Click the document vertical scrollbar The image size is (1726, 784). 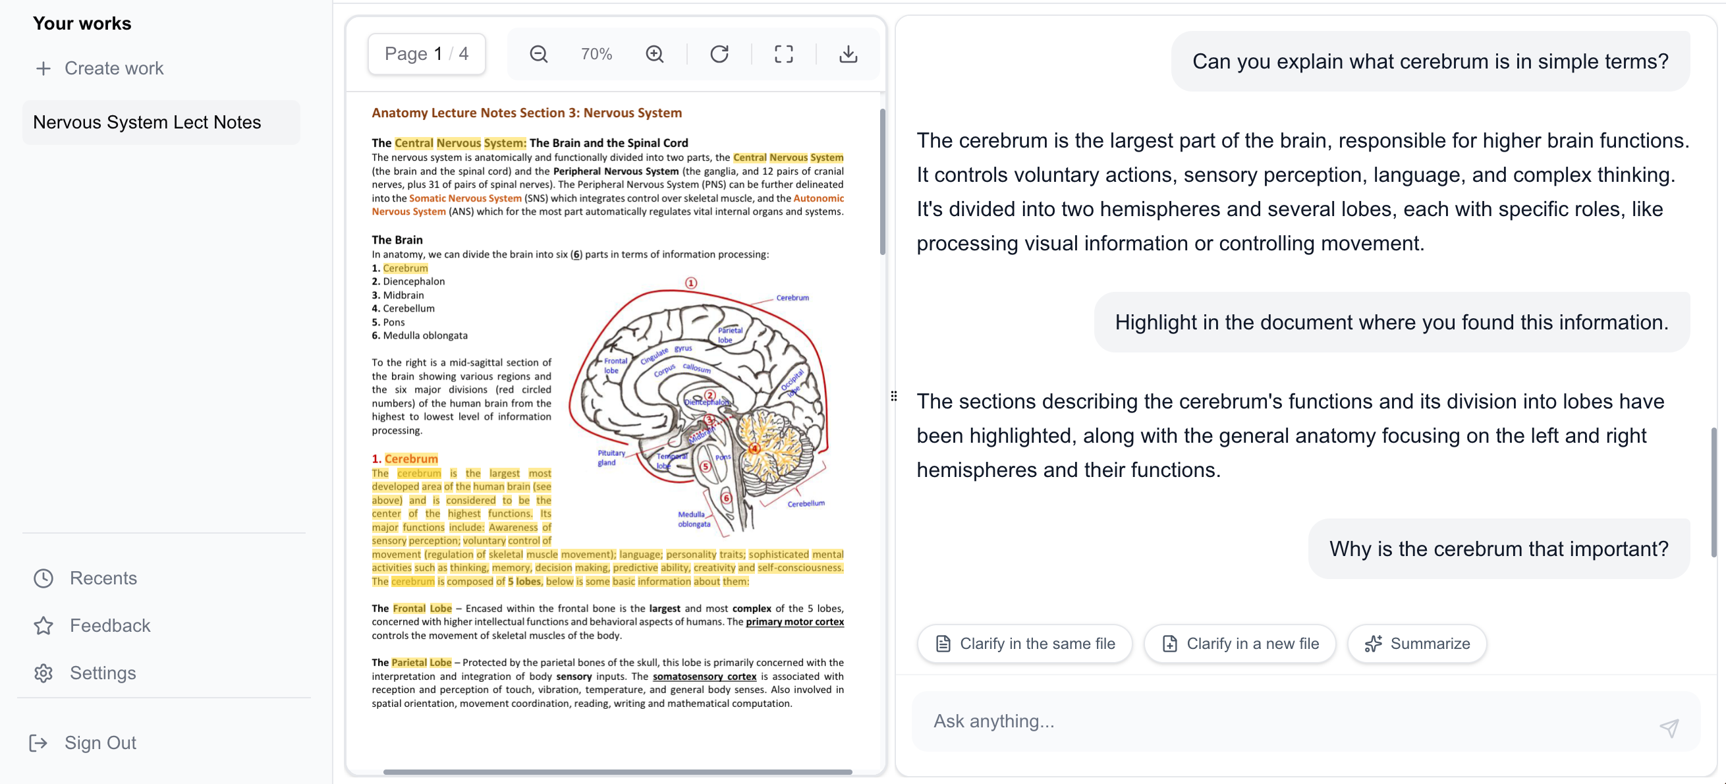click(x=881, y=181)
